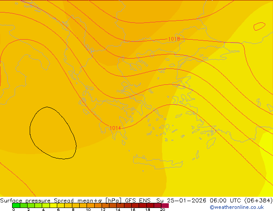The height and width of the screenshot is (211, 273).
Task: Click the legend value 20
Action: pyautogui.click(x=162, y=210)
